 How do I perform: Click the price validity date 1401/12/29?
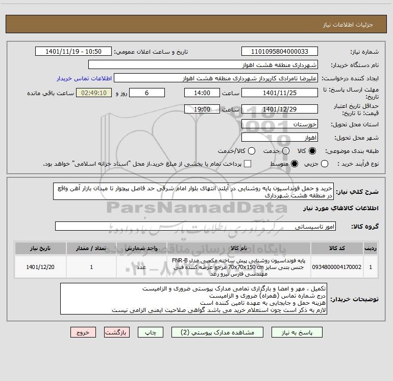[x=280, y=109]
